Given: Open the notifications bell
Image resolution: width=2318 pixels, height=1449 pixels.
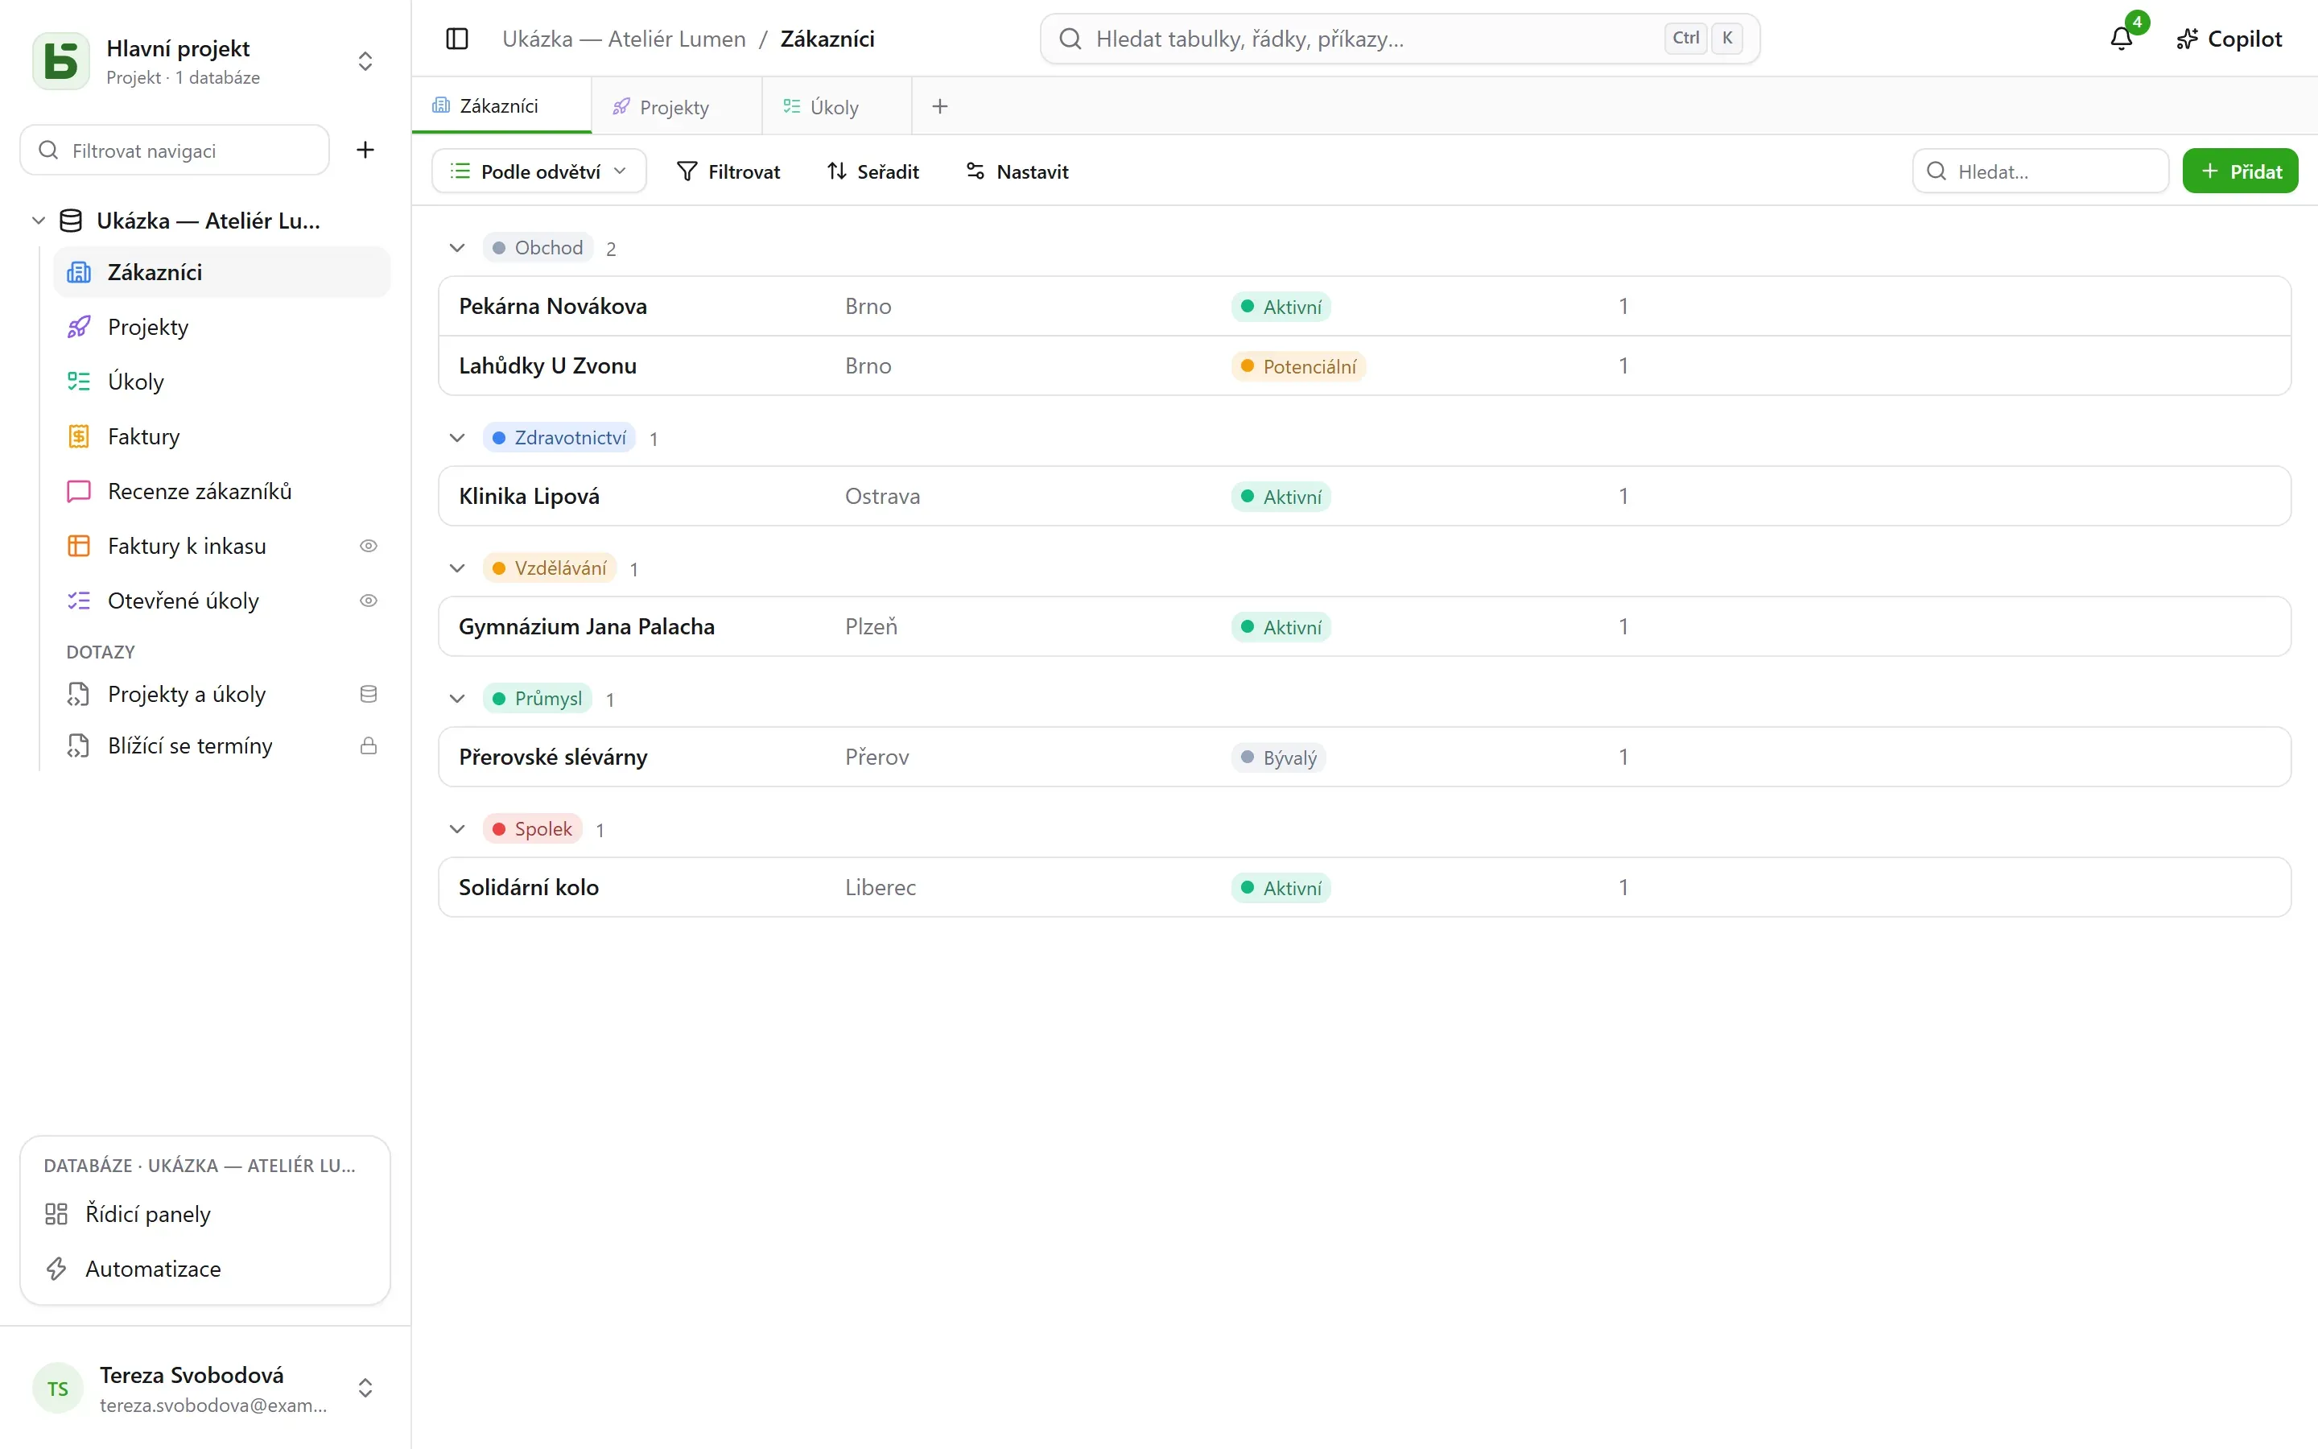Looking at the screenshot, I should 2121,39.
